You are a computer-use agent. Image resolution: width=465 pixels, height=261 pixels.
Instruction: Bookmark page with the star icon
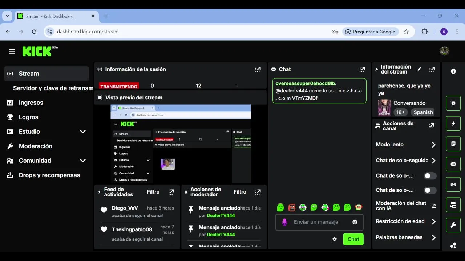pos(406,32)
